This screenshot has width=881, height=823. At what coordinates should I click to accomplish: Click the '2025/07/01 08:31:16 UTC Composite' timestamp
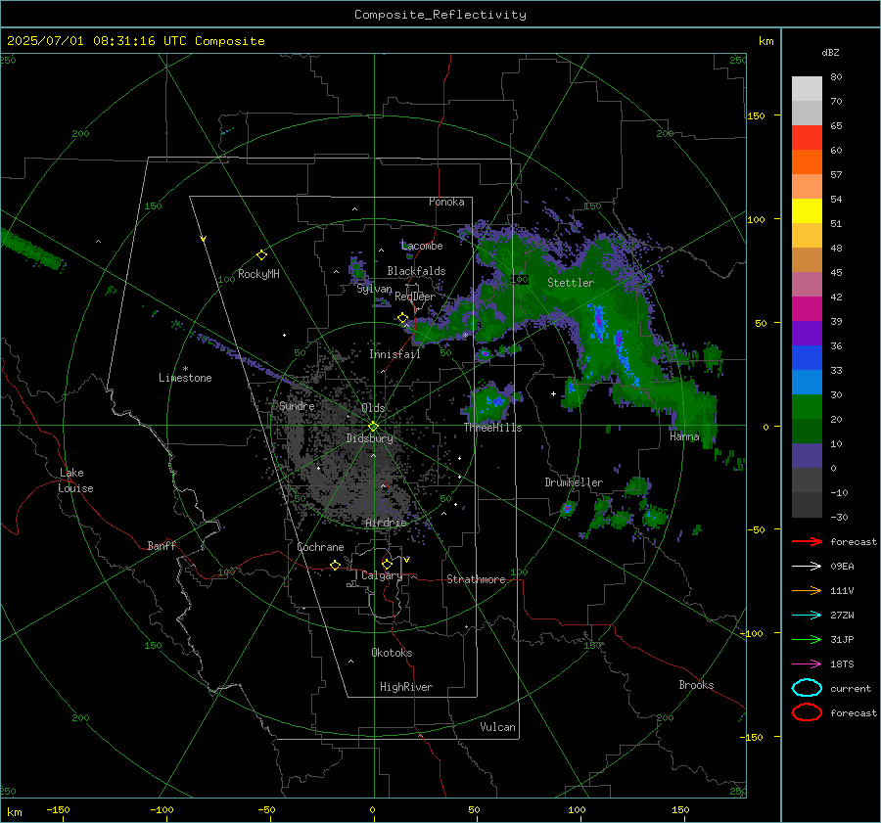[135, 41]
